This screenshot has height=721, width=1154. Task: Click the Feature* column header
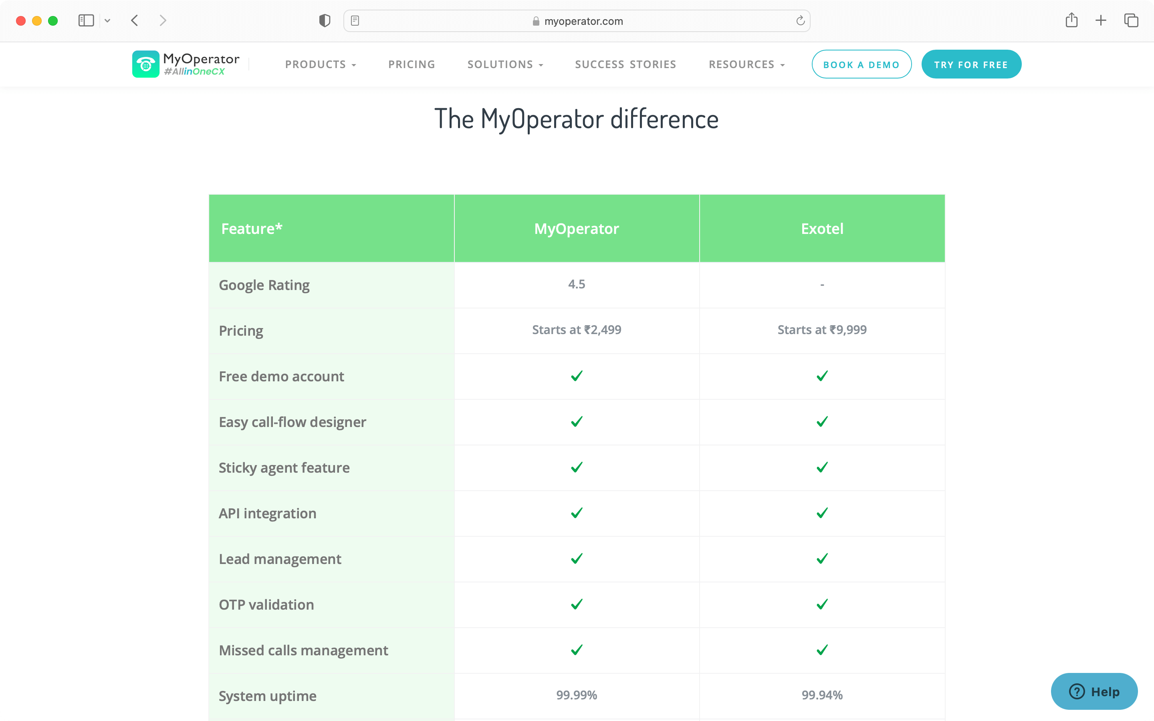point(331,228)
